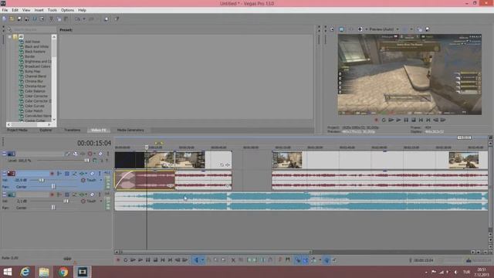This screenshot has width=494, height=278.
Task: Open the undo history dropdown arrow
Action: tap(84, 19)
